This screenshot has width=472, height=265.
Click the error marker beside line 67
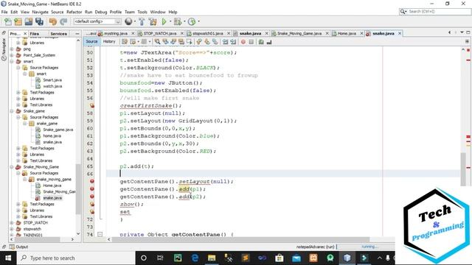(91, 181)
